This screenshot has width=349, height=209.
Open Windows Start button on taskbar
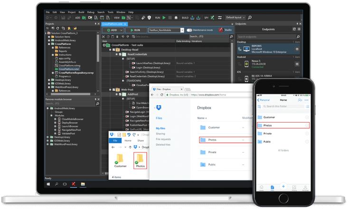pyautogui.click(x=48, y=184)
